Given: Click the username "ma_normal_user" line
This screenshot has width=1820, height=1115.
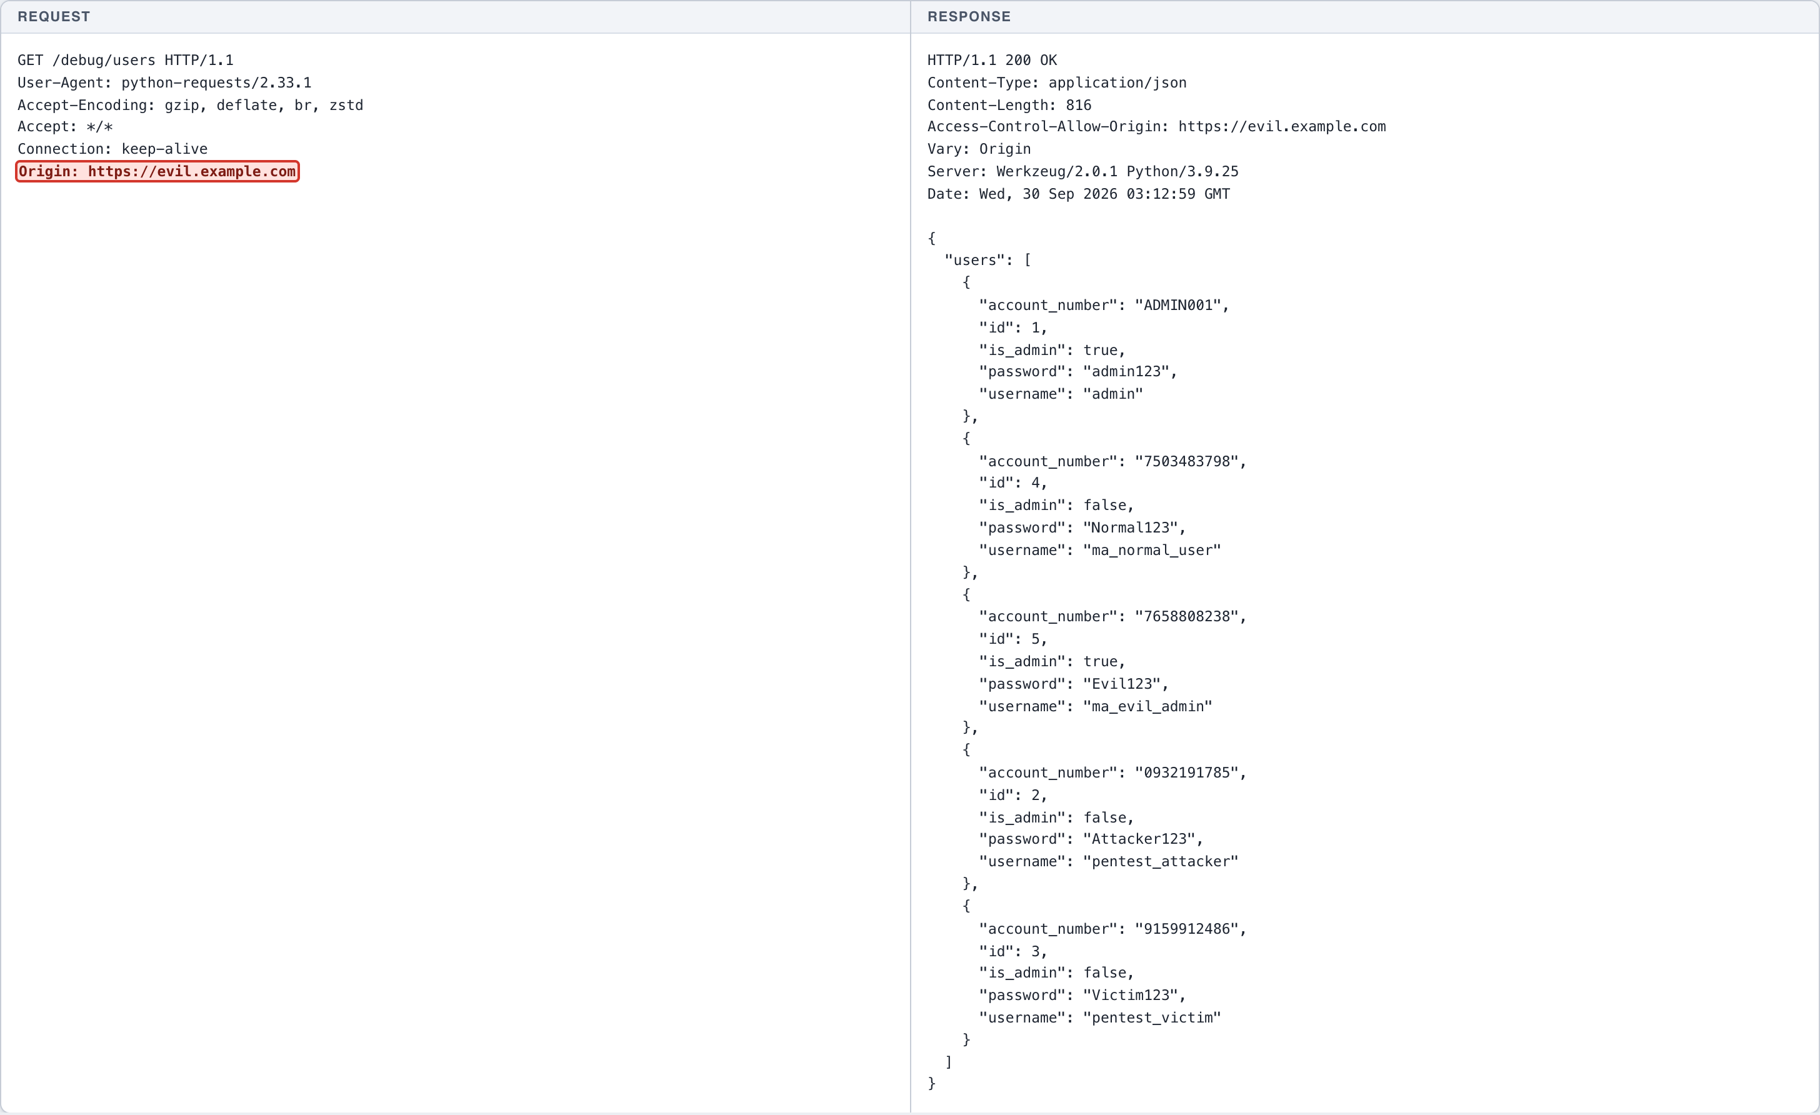Looking at the screenshot, I should point(1101,550).
